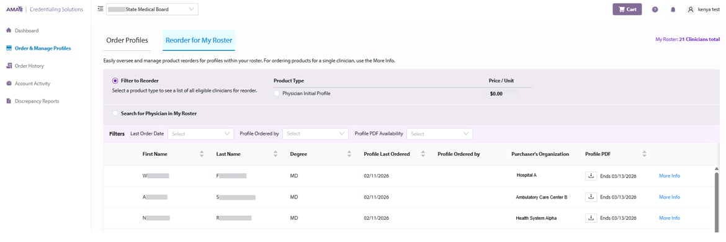726x242 pixels.
Task: Download PDF for Ambulatory Care Center B row
Action: (591, 197)
